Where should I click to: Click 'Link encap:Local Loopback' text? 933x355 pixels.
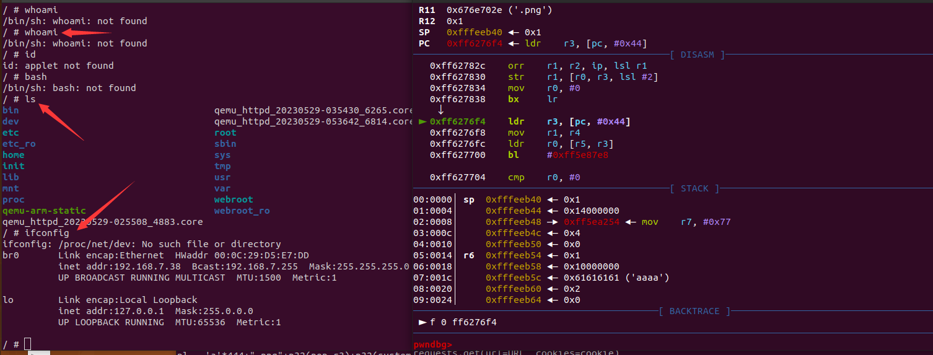click(x=128, y=300)
